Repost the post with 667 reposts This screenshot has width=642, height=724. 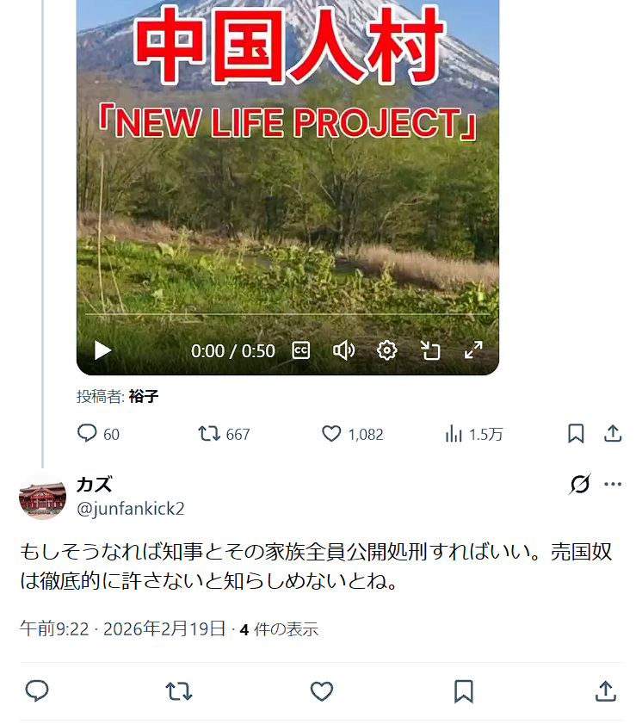[x=224, y=434]
